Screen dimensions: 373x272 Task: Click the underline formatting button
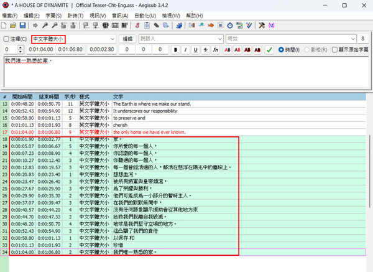tap(196, 49)
